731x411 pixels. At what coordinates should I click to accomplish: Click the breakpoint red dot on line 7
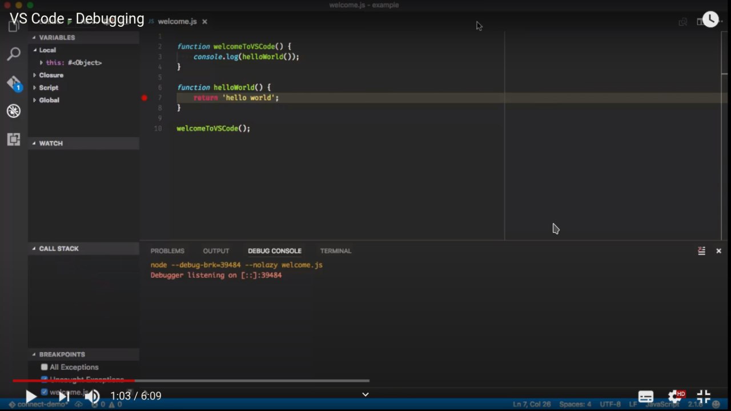(144, 98)
